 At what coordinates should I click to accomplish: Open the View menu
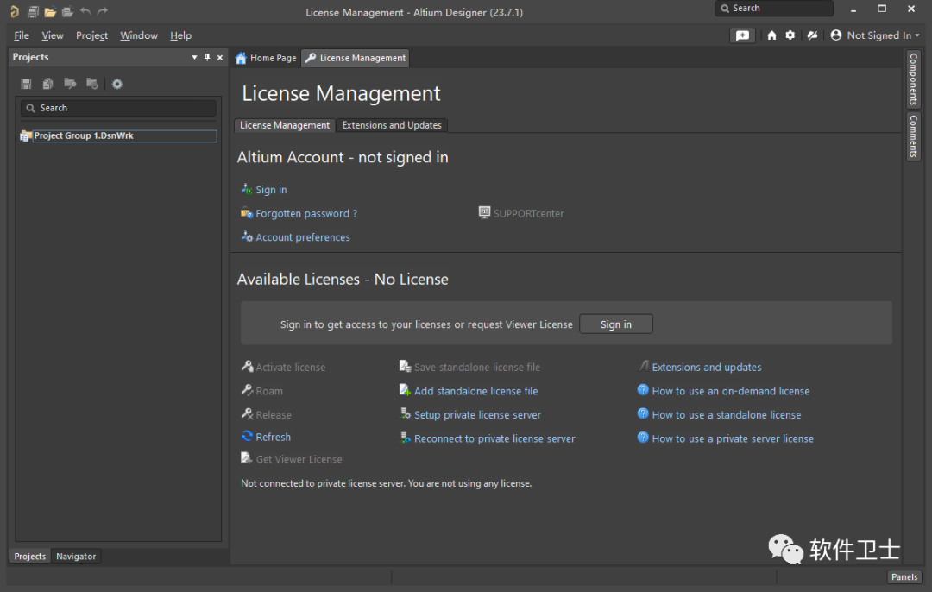point(53,35)
